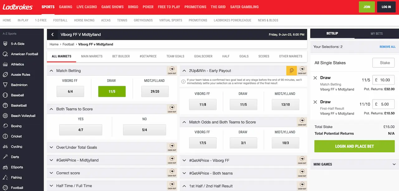
Task: Click the £5.00 stake input
Action: [383, 104]
